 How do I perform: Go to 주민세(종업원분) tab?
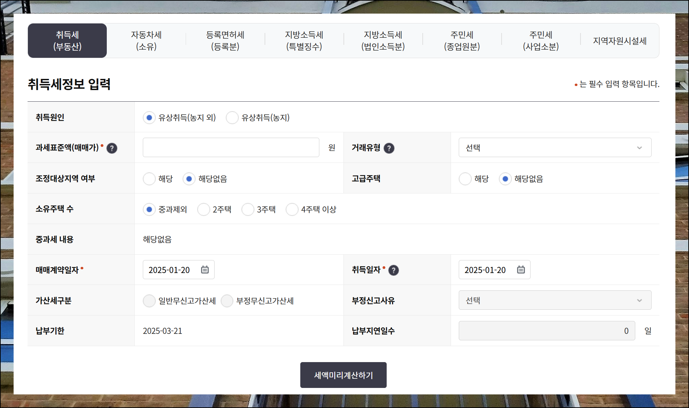(461, 40)
